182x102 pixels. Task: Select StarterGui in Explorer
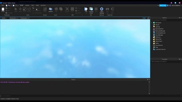click(158, 37)
